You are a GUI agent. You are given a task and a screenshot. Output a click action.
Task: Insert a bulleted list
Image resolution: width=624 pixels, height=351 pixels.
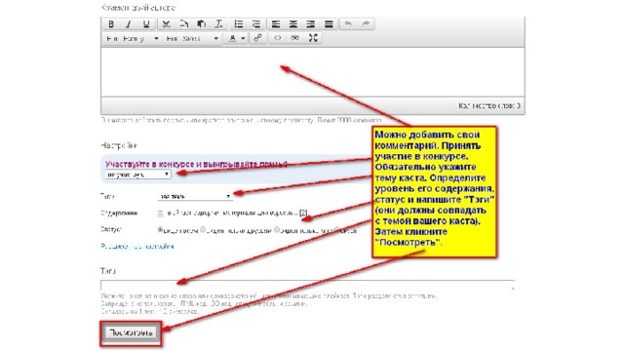point(239,24)
